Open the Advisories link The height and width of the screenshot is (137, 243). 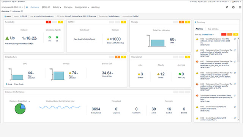pos(17,11)
